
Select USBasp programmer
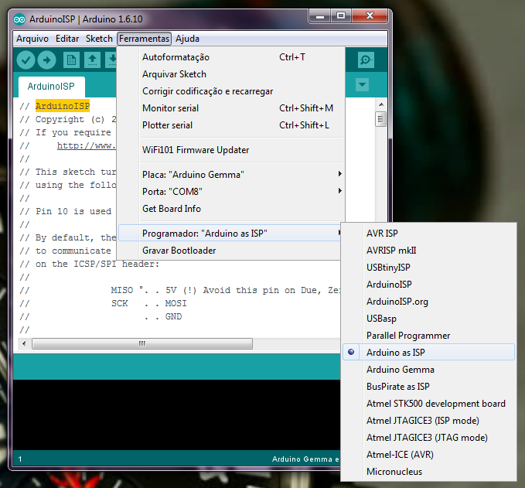tap(428, 319)
